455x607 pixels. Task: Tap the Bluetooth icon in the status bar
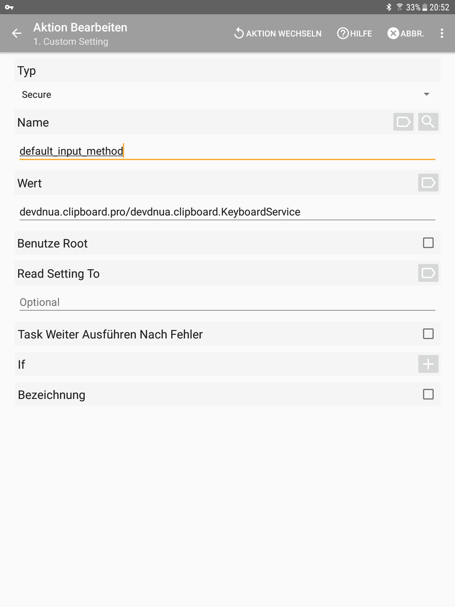coord(389,7)
